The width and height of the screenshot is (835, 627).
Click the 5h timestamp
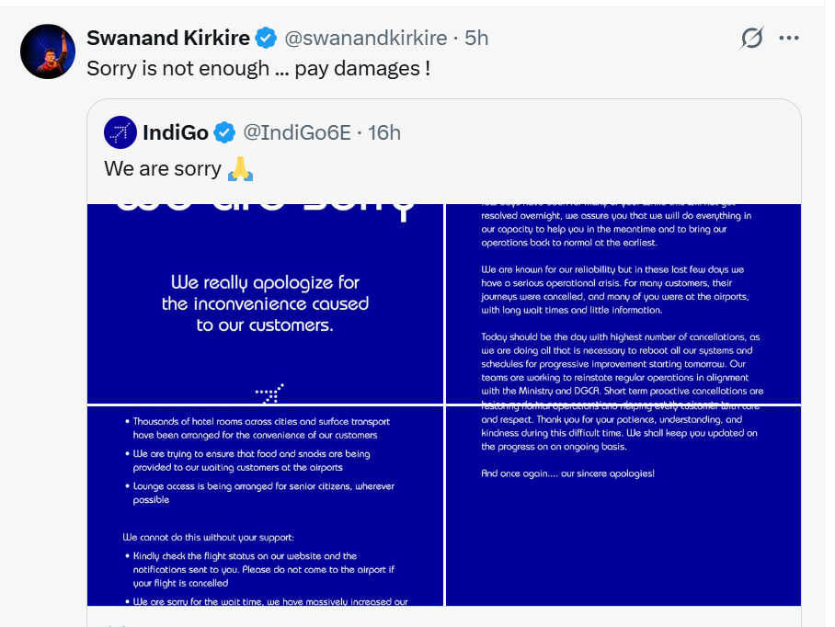(476, 39)
